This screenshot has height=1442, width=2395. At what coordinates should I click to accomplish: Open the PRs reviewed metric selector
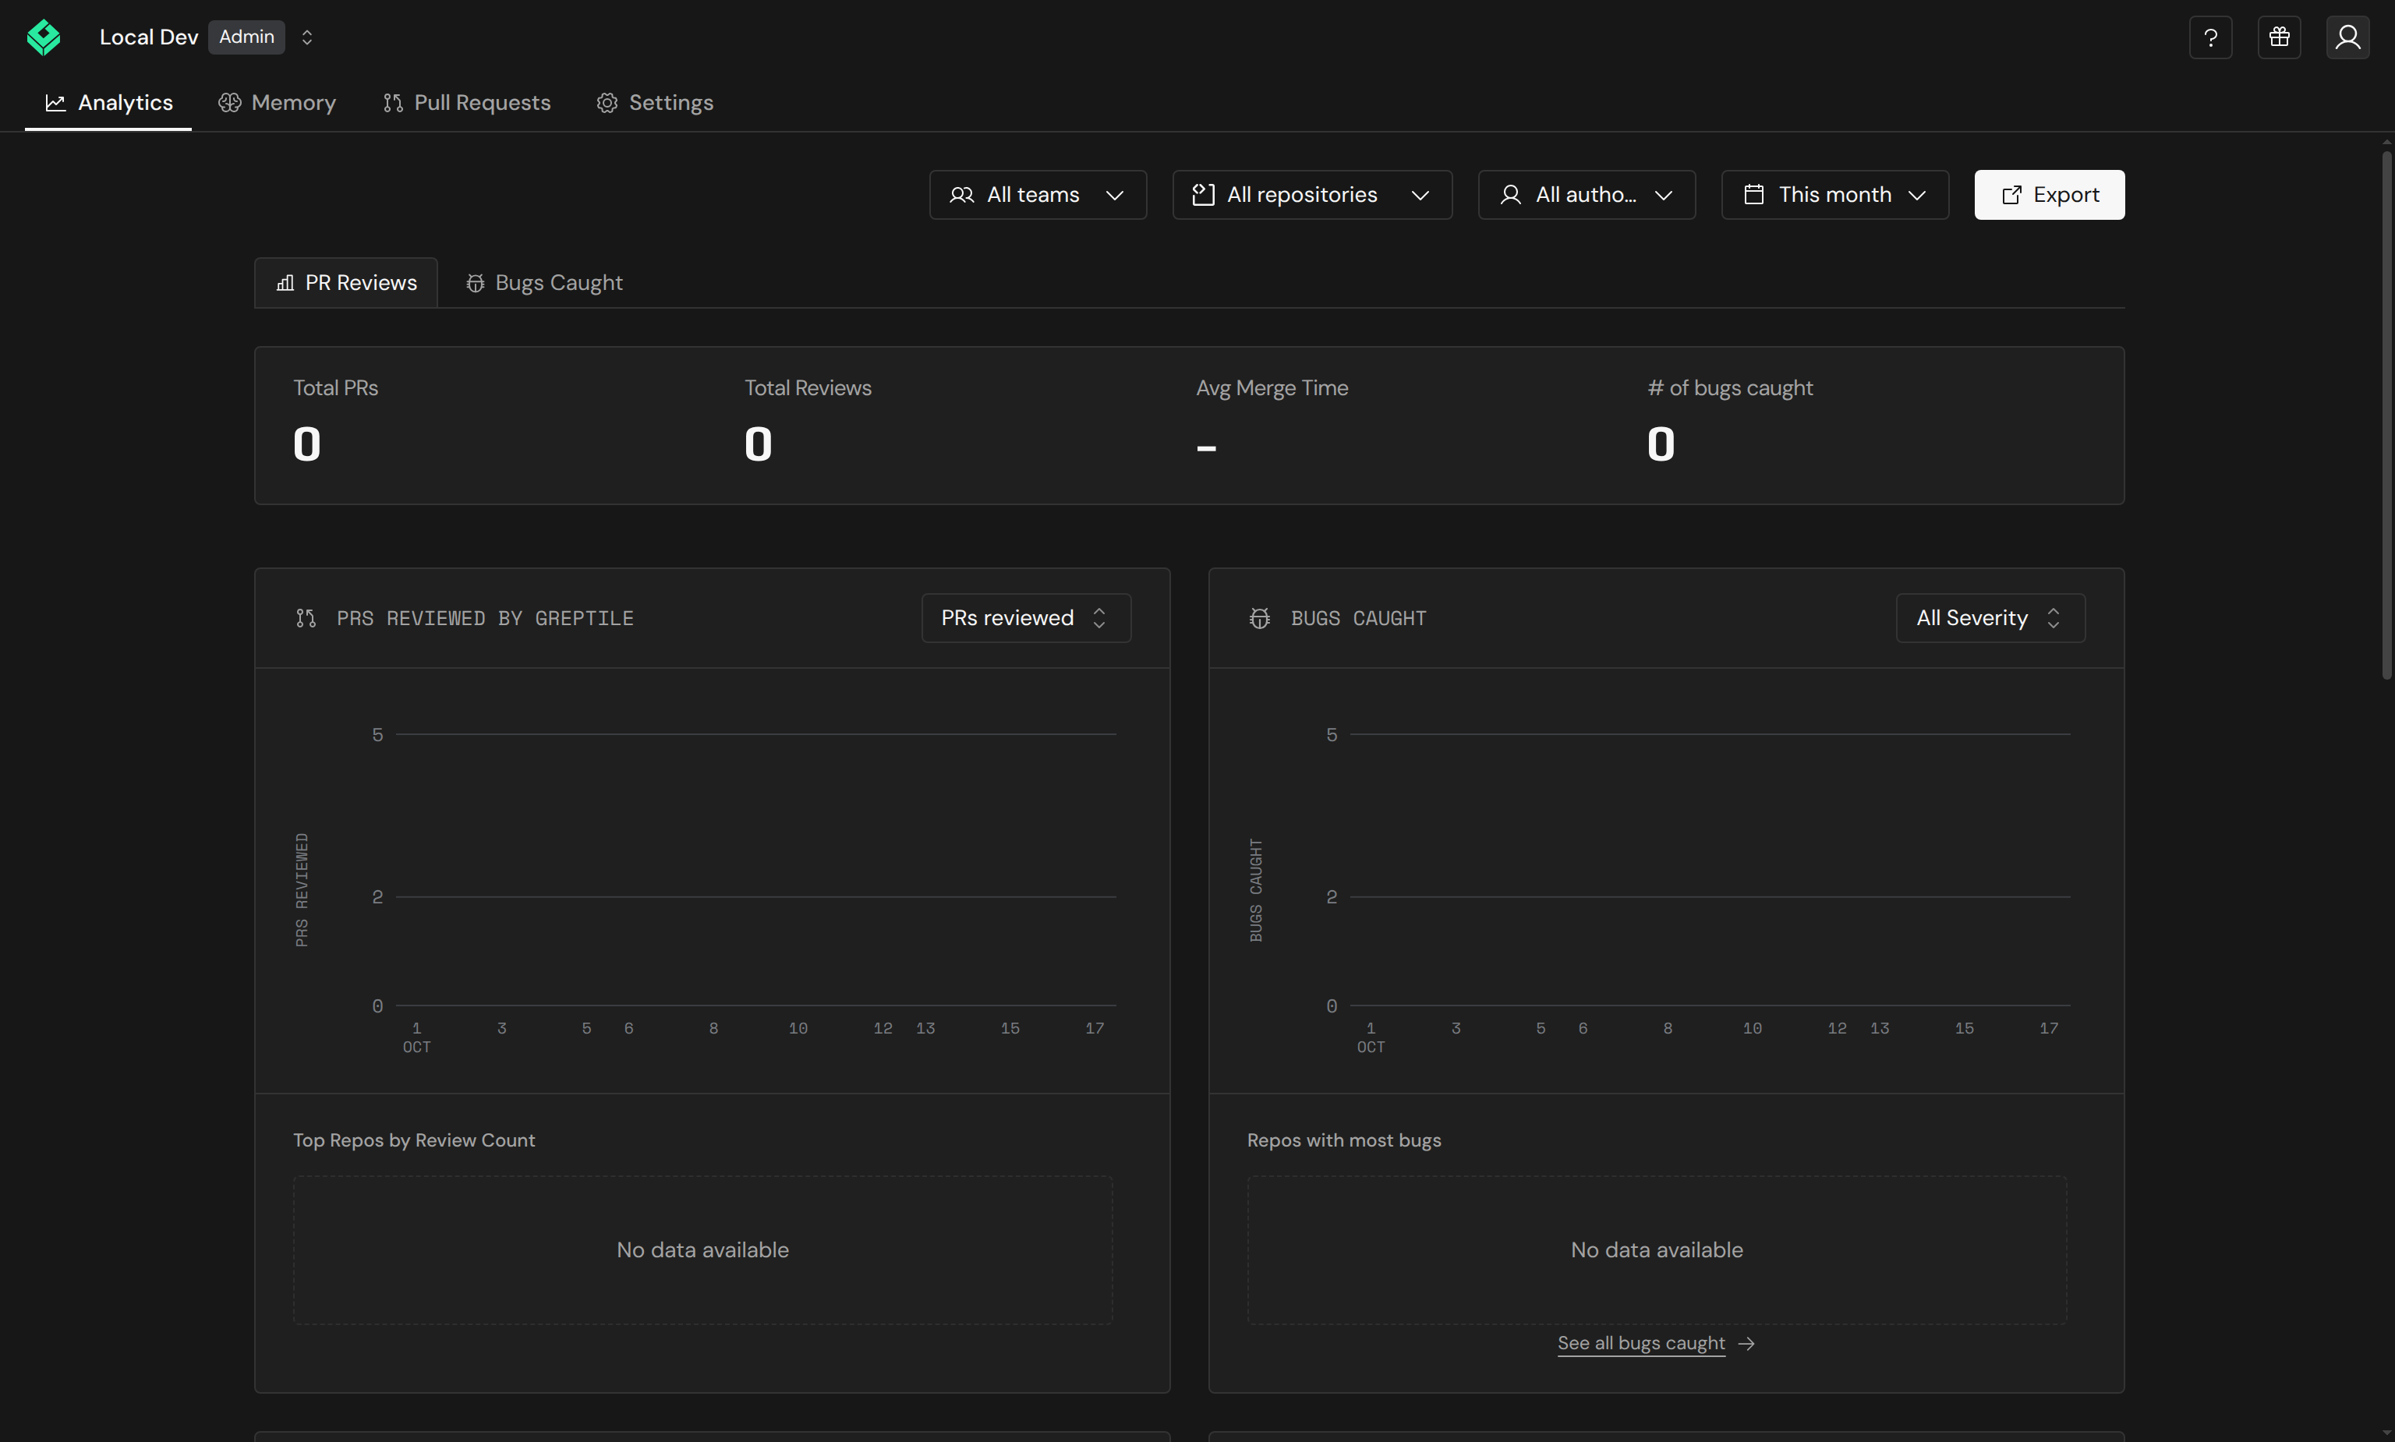pyautogui.click(x=1026, y=618)
